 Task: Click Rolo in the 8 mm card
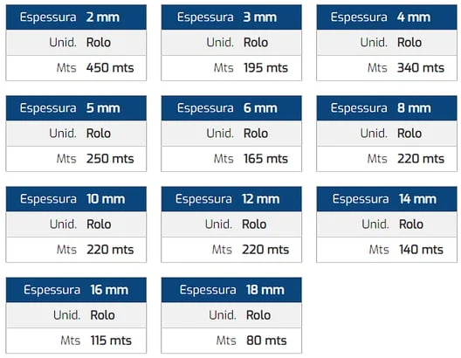coord(409,134)
